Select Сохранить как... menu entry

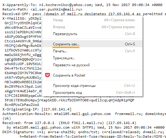[x=92, y=44]
